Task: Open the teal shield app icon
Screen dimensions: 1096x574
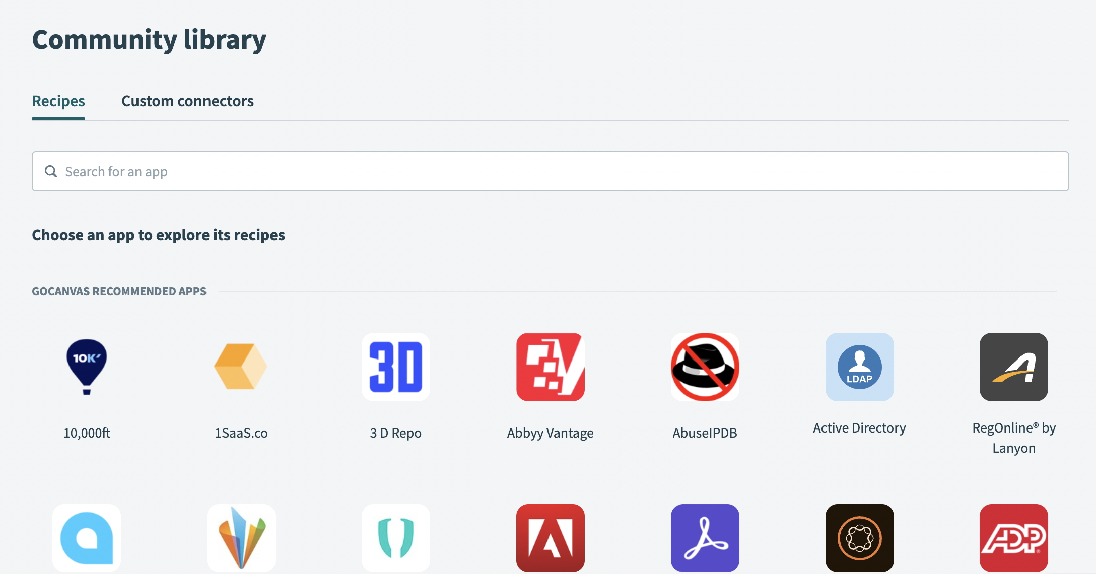Action: pos(396,538)
